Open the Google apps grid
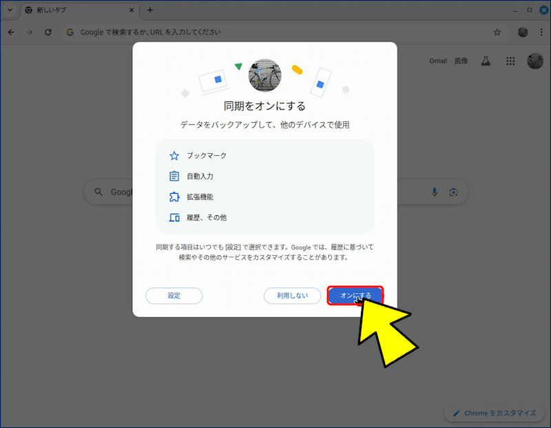Viewport: 551px width, 428px height. coord(510,61)
